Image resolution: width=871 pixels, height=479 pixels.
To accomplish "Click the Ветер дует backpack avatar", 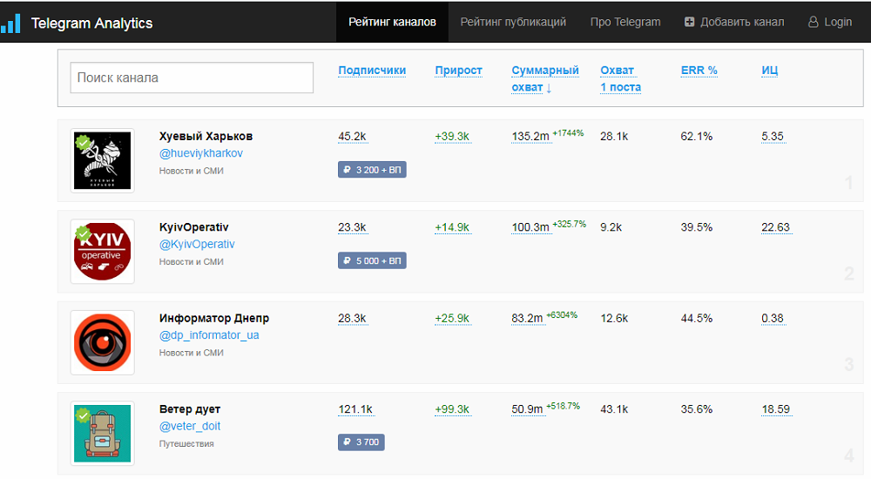I will pyautogui.click(x=103, y=433).
